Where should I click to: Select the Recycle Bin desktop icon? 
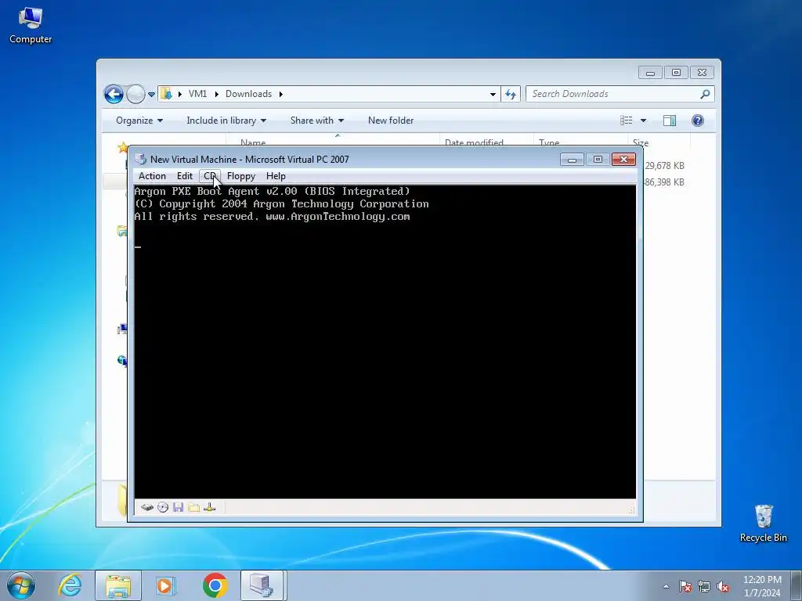pos(763,524)
